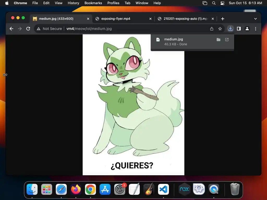Open the Chrome profile menu
Screen dimensions: 267x200
point(247,29)
